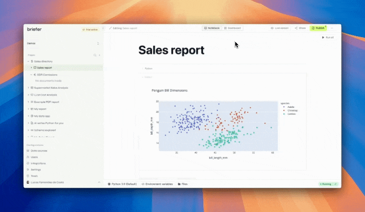Screen dimensions: 365x212
Task: Expand the My data app arrow
Action: pos(28,116)
